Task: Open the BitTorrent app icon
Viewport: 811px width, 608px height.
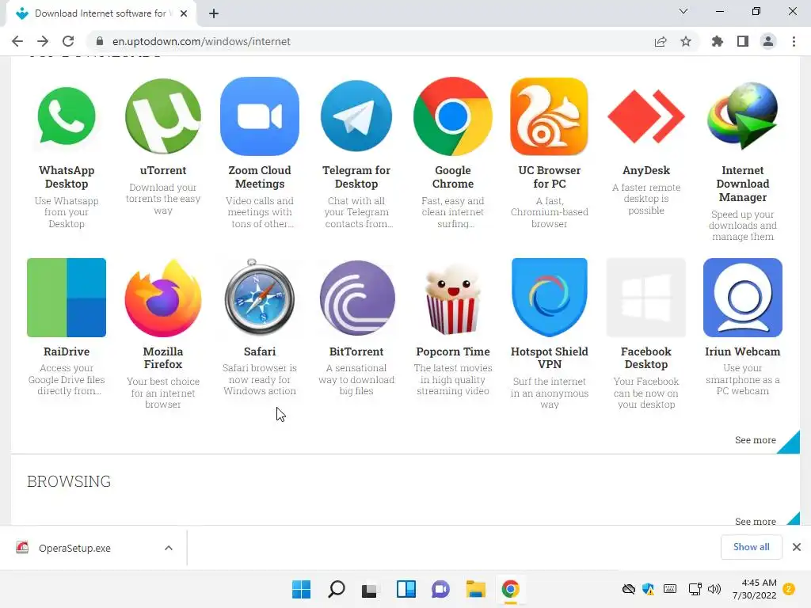Action: coord(357,298)
